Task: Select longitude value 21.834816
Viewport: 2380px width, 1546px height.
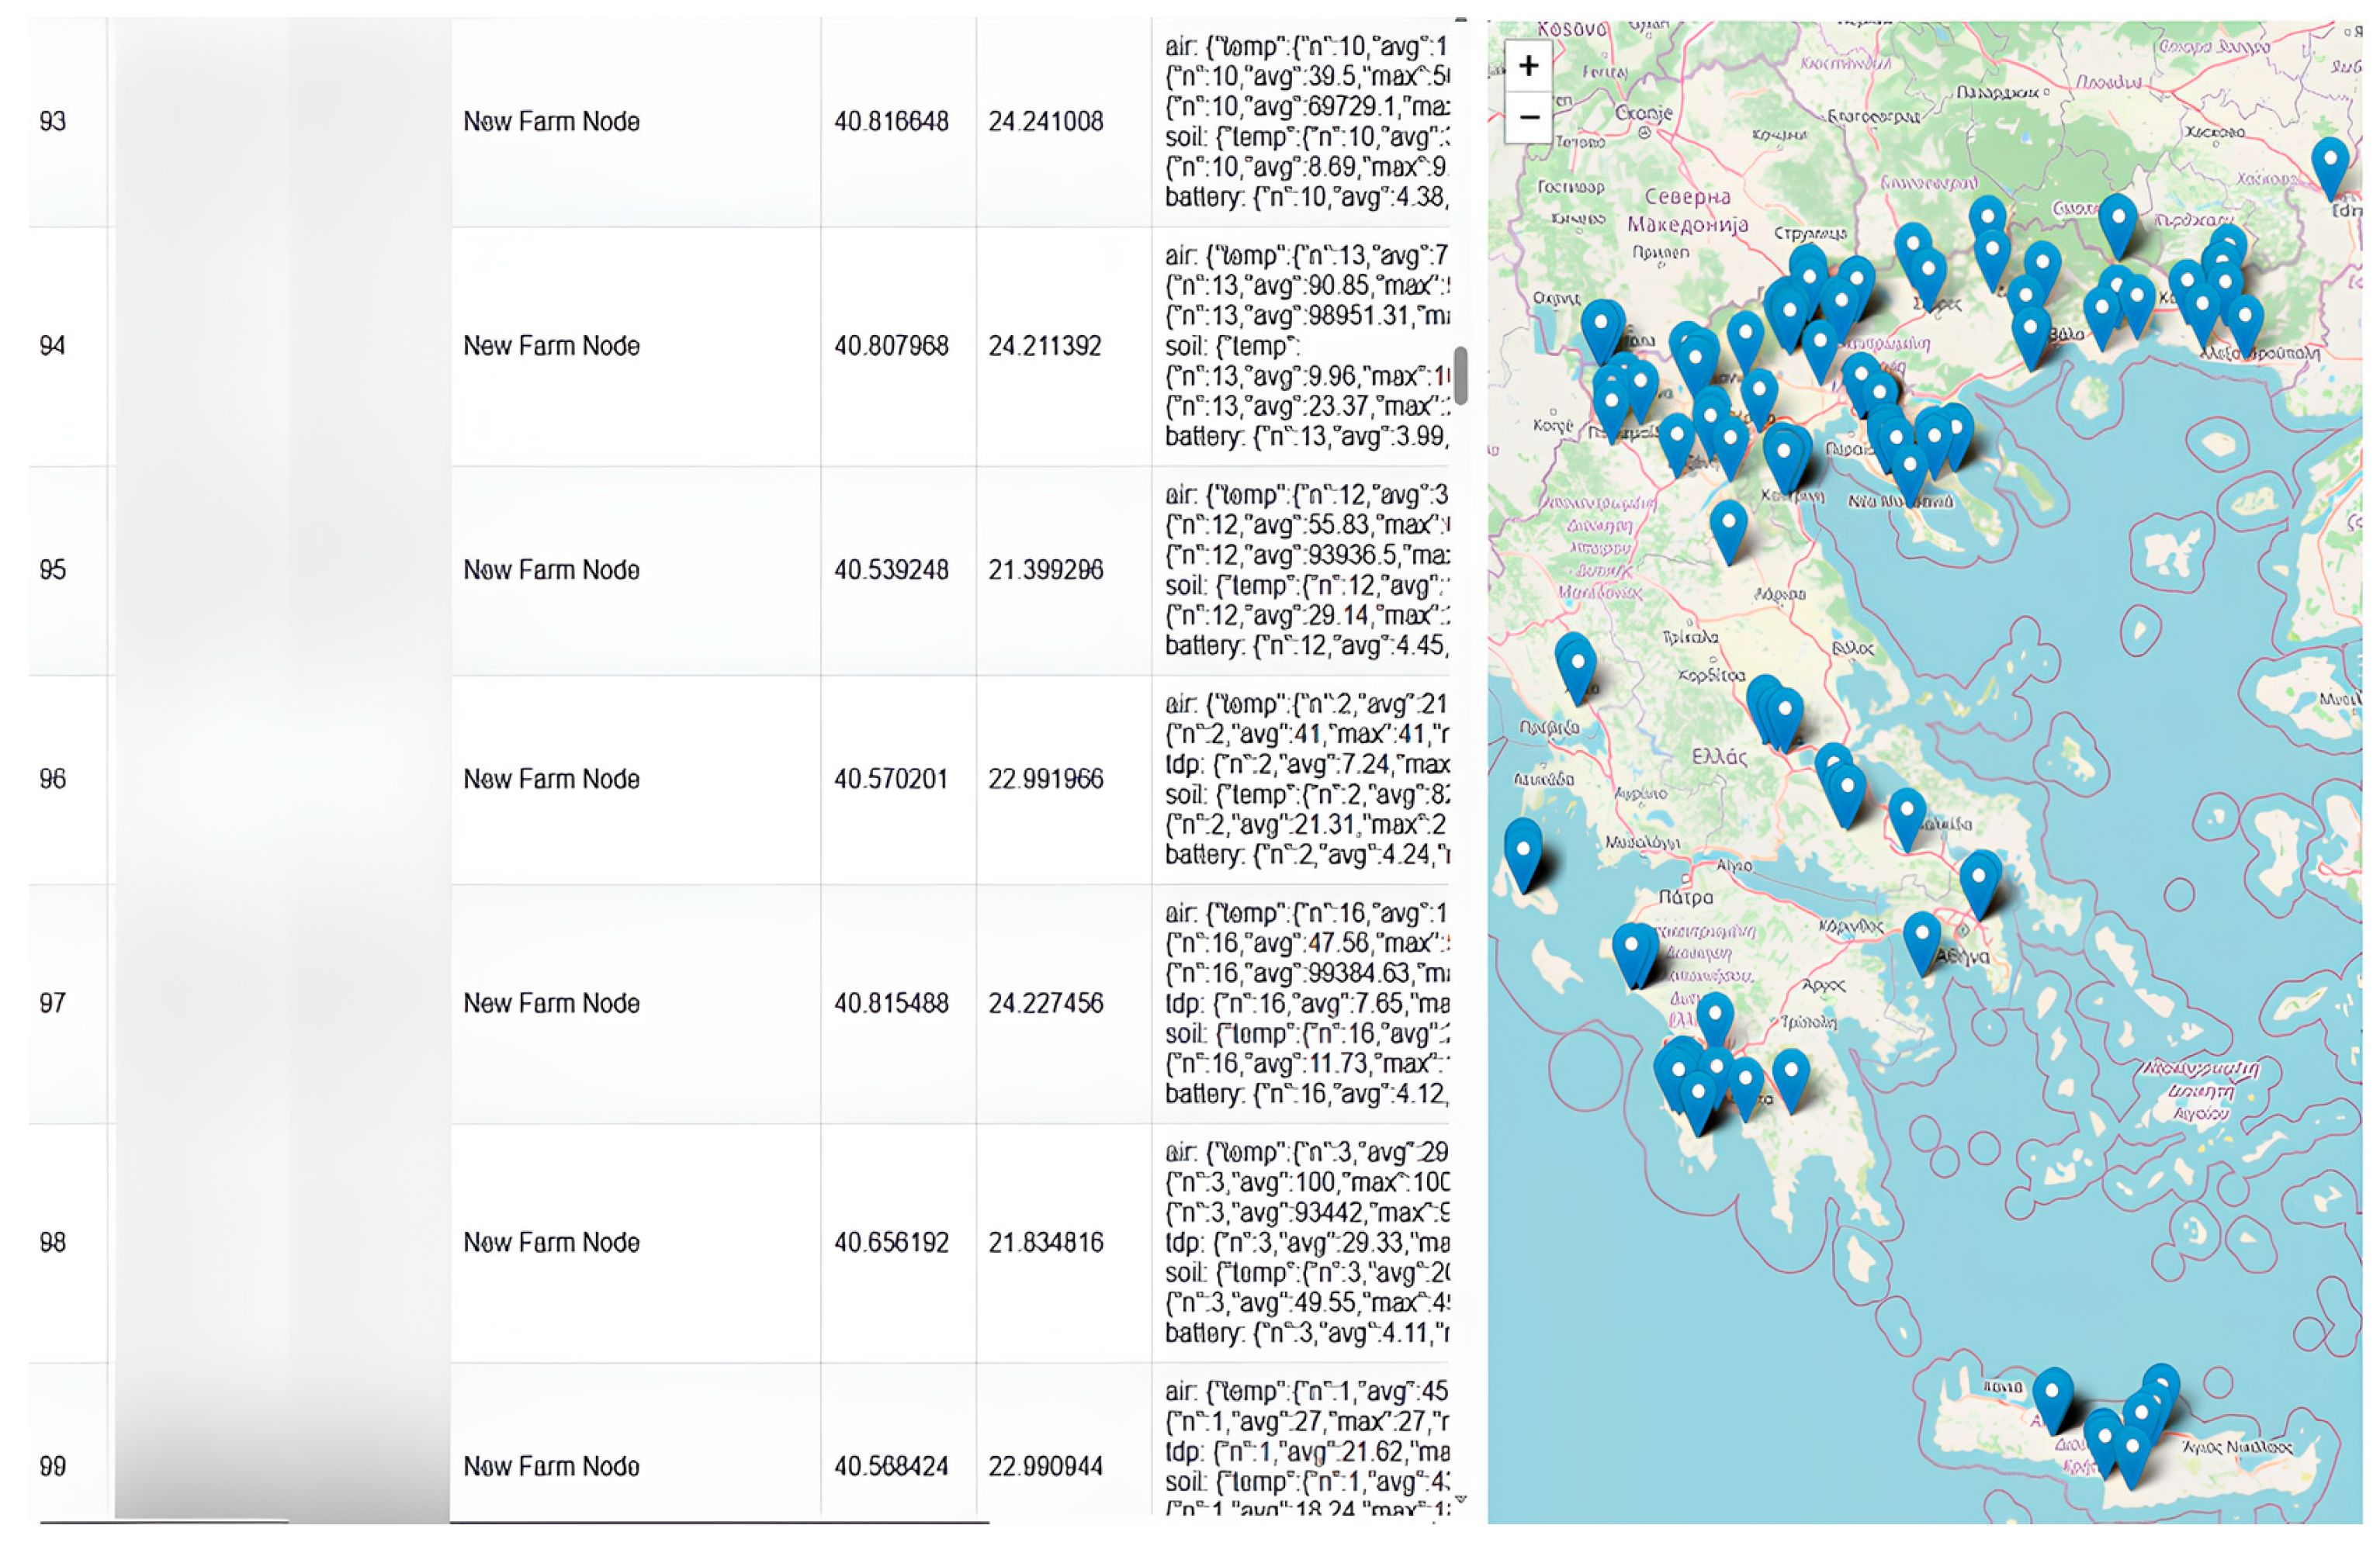Action: (1045, 1243)
